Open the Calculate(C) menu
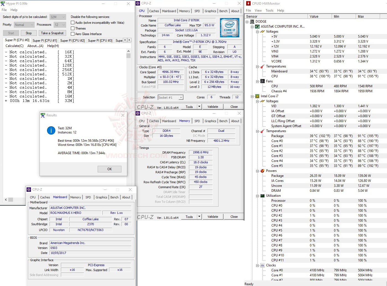Image resolution: width=387 pixels, height=286 pixels. coord(14,46)
